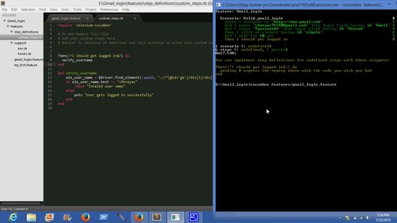Screen dimensions: 397x223
Task: Close the custom_steps.rb tab
Action: pyautogui.click(x=135, y=19)
